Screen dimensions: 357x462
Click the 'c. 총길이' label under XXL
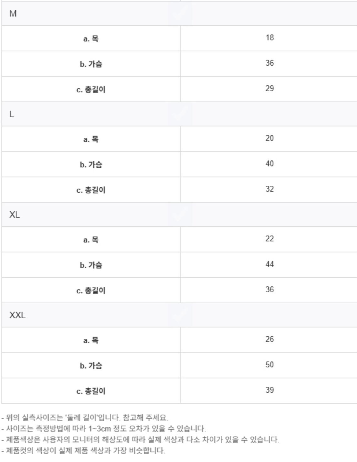pyautogui.click(x=91, y=391)
